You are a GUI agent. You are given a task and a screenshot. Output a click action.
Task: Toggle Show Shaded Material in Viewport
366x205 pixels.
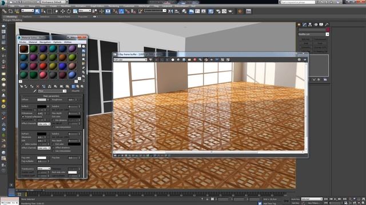(67, 86)
